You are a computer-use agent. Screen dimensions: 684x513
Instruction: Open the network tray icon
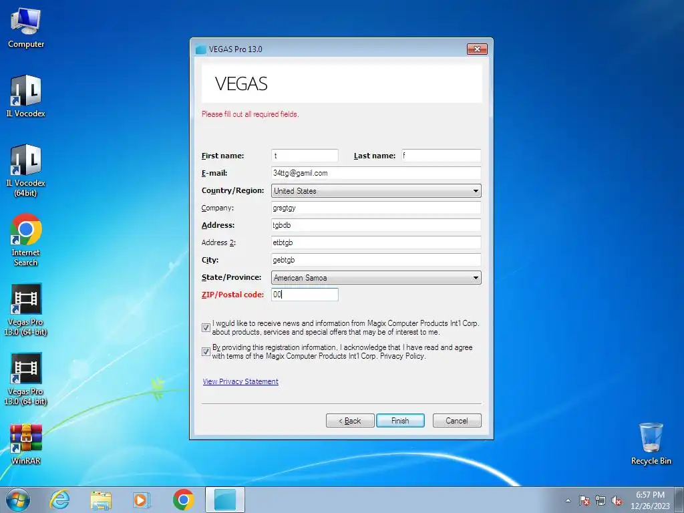(x=601, y=500)
